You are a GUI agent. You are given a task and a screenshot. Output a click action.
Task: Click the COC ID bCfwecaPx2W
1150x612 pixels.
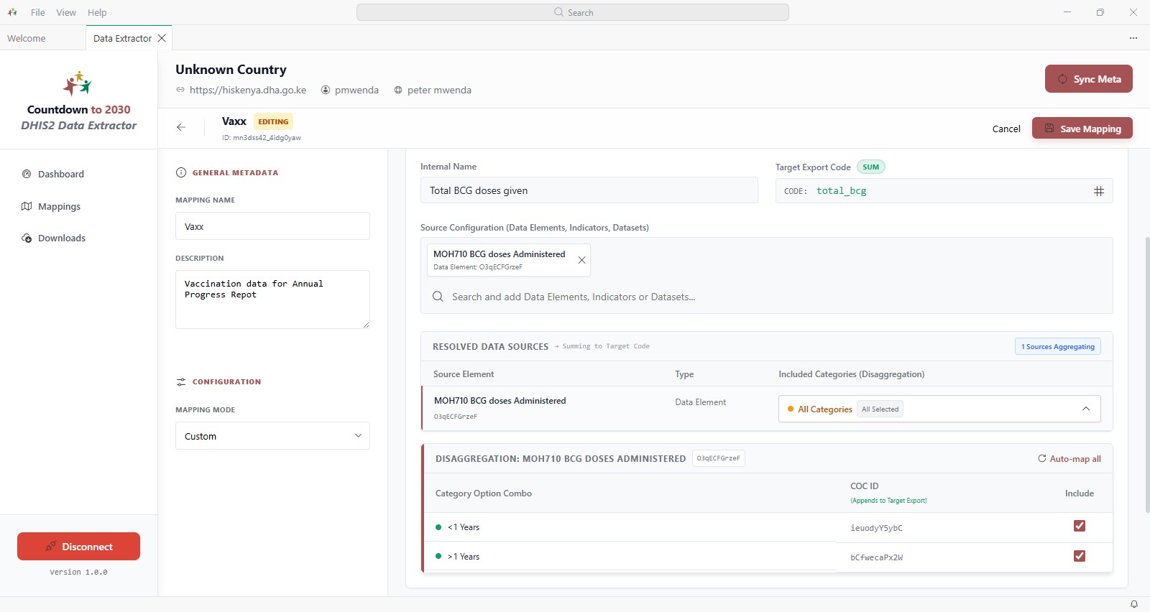876,557
